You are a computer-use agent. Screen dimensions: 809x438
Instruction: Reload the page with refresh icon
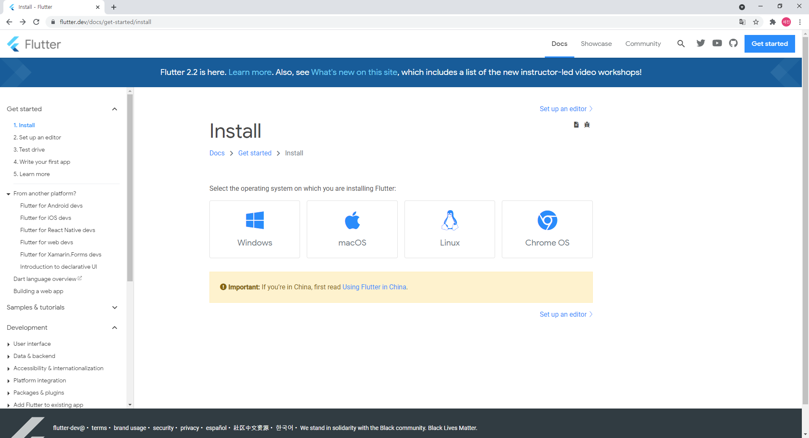pos(36,22)
